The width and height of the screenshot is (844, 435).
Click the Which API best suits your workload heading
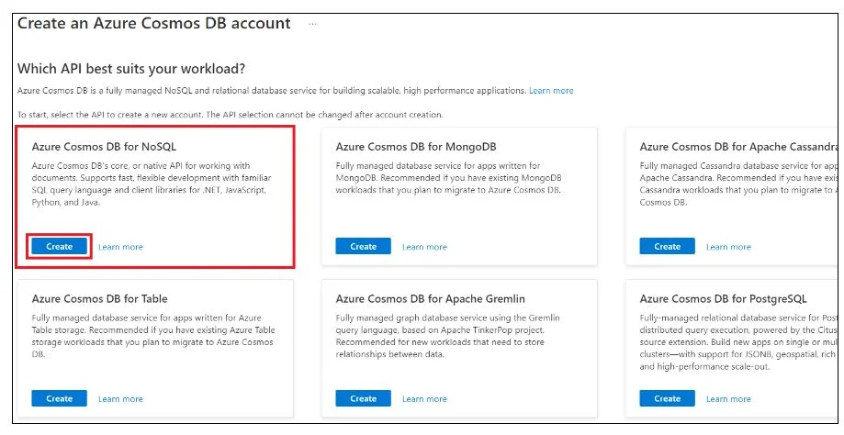tap(131, 69)
